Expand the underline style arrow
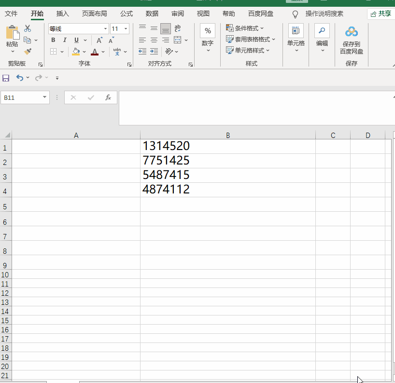This screenshot has height=383, width=395. pos(85,40)
